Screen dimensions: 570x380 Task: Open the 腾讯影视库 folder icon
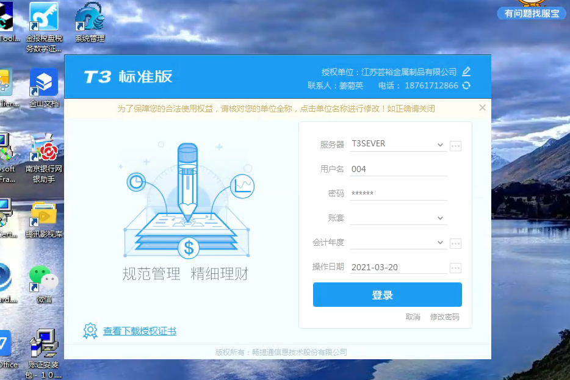(x=43, y=220)
